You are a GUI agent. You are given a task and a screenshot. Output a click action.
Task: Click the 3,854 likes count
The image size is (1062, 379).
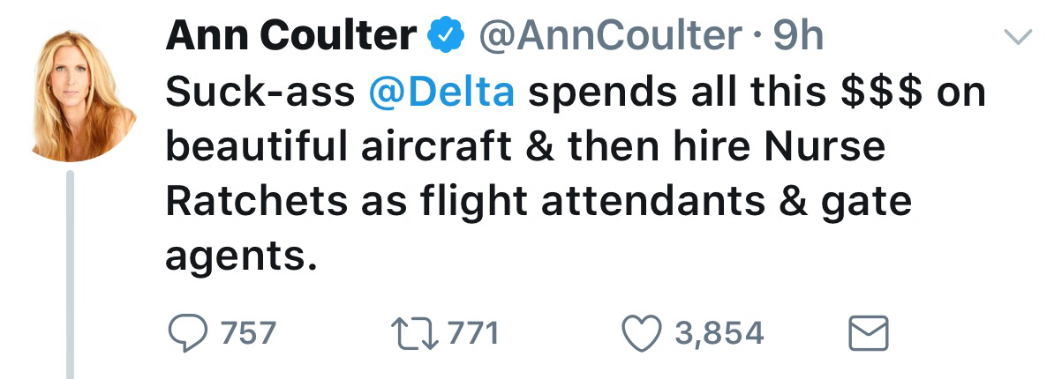coord(718,333)
